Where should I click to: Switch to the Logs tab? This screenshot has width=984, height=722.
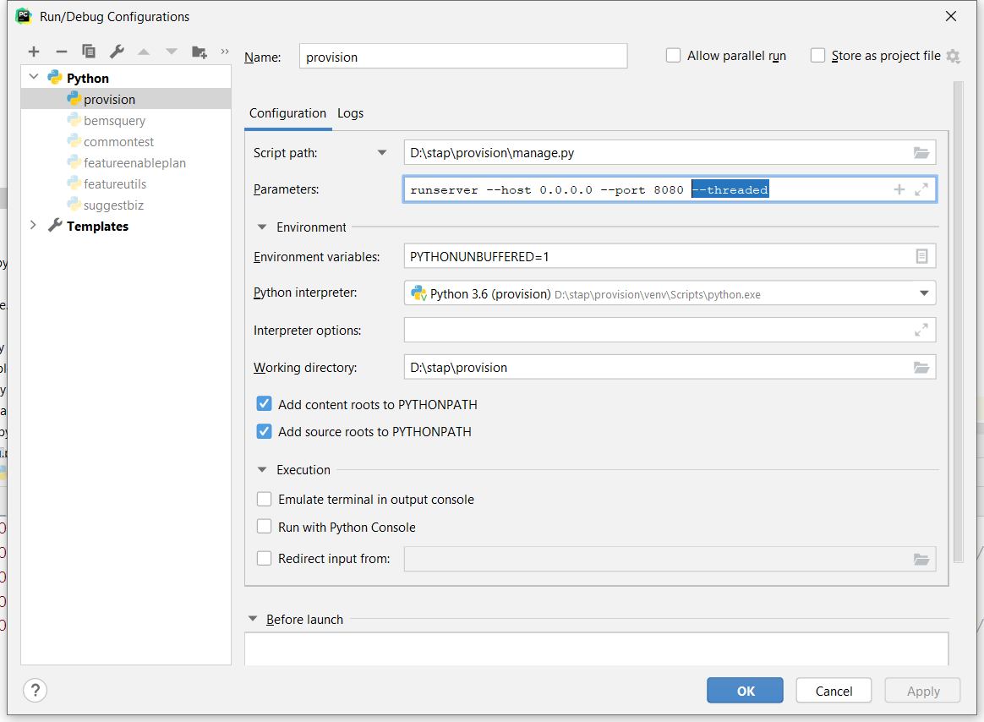click(x=350, y=113)
